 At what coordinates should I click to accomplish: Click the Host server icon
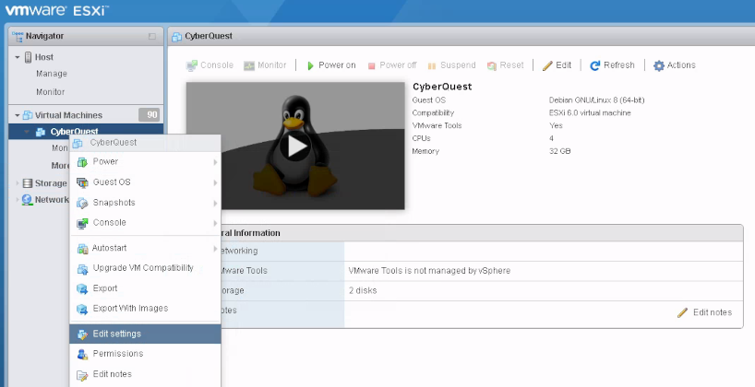(28, 57)
